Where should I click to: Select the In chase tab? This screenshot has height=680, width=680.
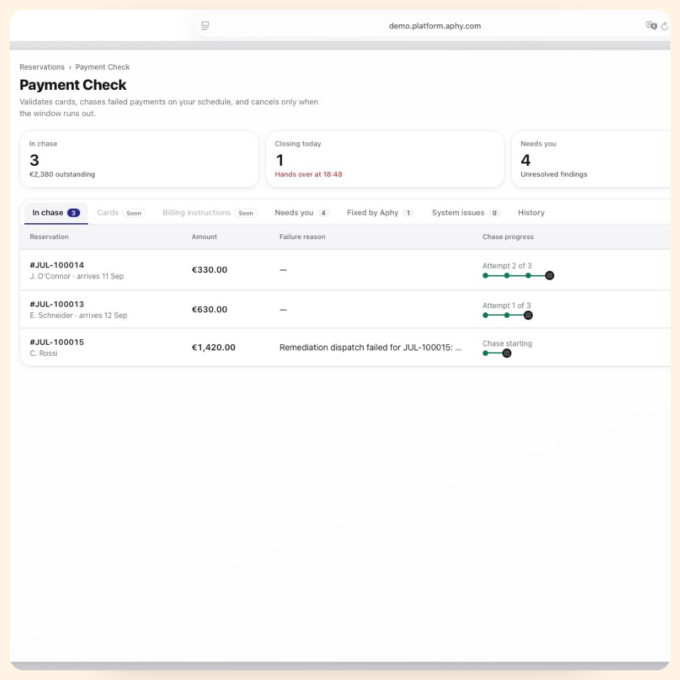pos(56,213)
